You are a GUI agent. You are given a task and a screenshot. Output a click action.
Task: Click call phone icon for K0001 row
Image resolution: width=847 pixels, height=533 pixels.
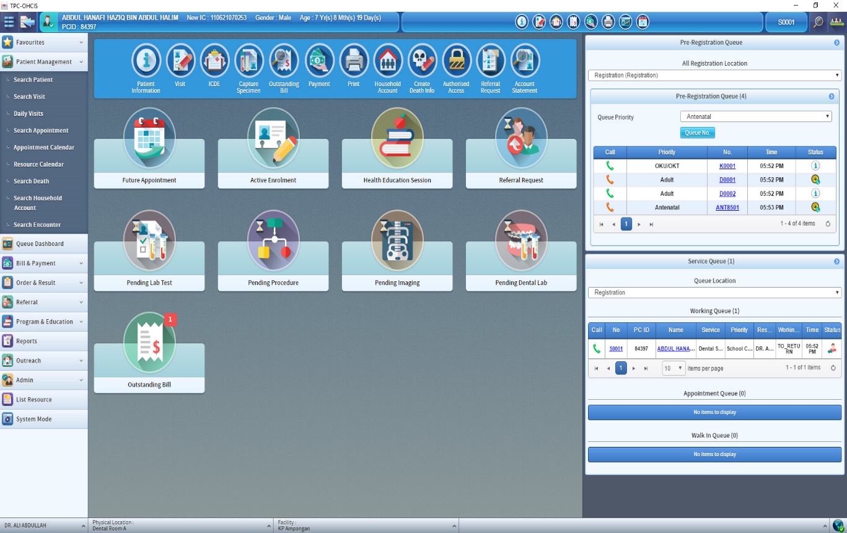(610, 166)
